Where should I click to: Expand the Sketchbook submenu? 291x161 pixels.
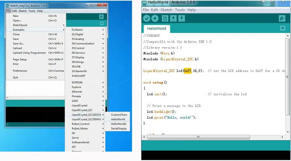(x=36, y=25)
